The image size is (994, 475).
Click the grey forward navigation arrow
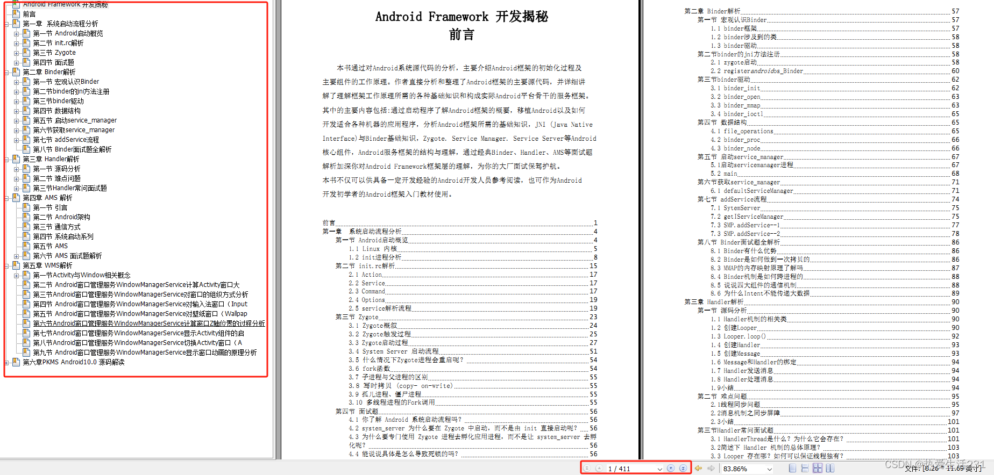pos(711,469)
